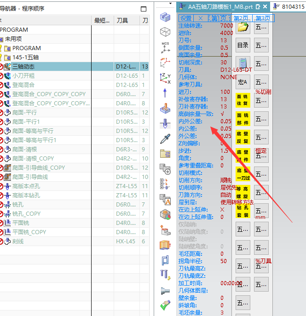Viewport: 306px width, 316px height.
Task: Click the yellow 面铣部件 button
Action: (x=243, y=119)
